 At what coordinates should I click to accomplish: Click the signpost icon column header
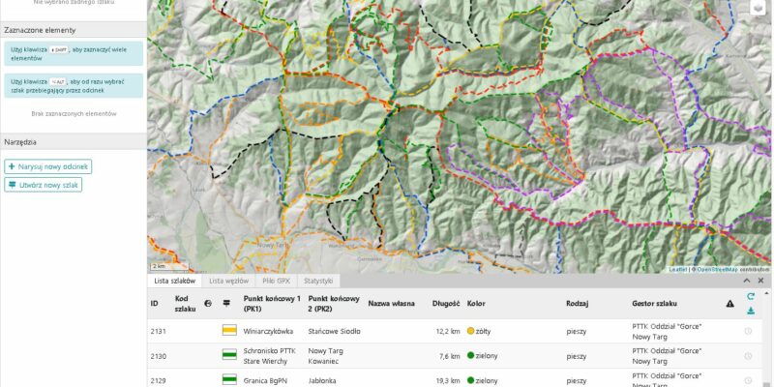coord(226,304)
